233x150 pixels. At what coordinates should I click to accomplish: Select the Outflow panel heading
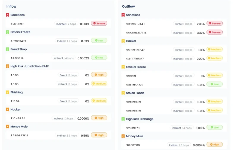pyautogui.click(x=128, y=6)
